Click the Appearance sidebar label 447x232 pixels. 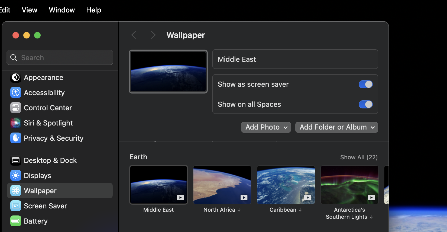[44, 78]
